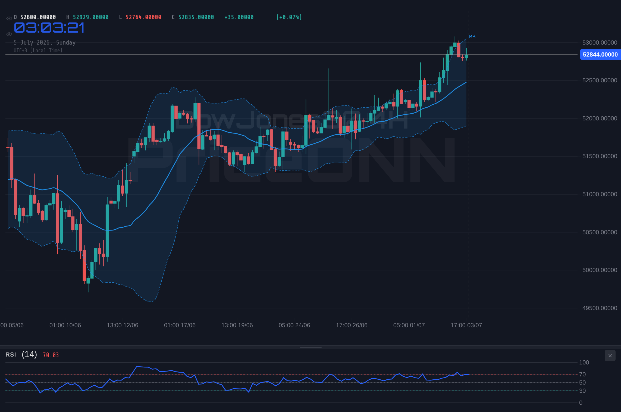The height and width of the screenshot is (412, 621).
Task: Click the 49500.00000 price axis label
Action: coord(600,308)
